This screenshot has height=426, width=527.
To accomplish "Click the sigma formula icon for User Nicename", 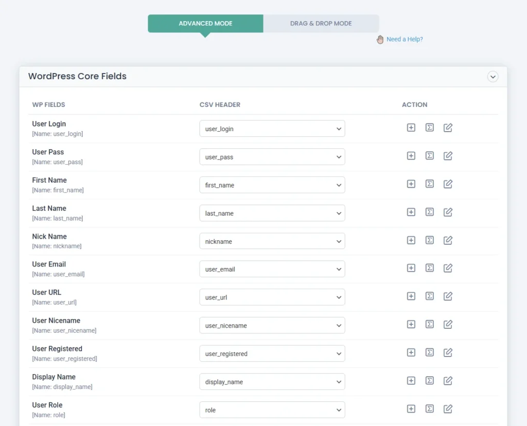I will 429,324.
